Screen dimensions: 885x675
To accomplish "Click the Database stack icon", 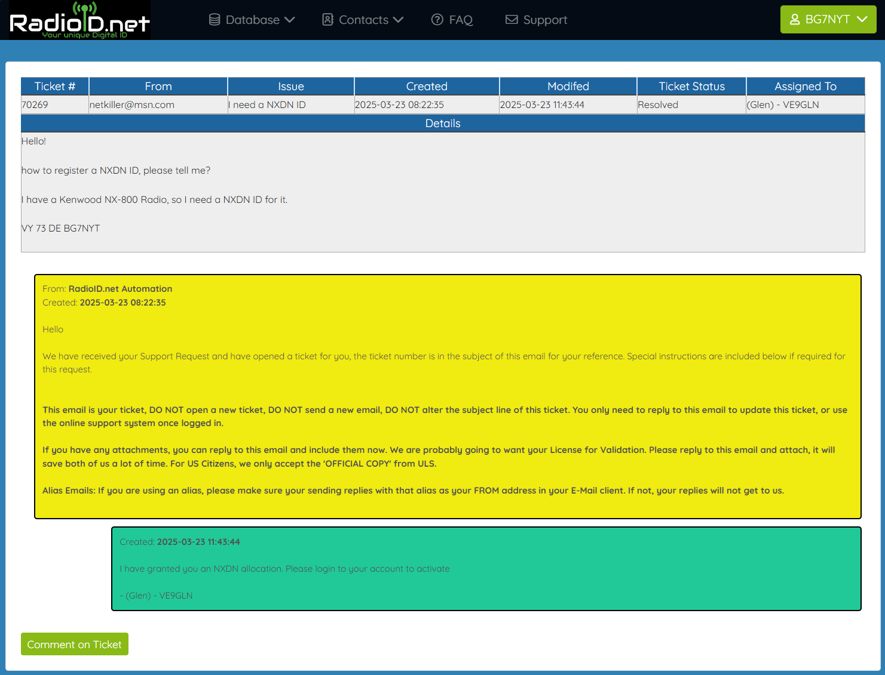I will click(215, 20).
